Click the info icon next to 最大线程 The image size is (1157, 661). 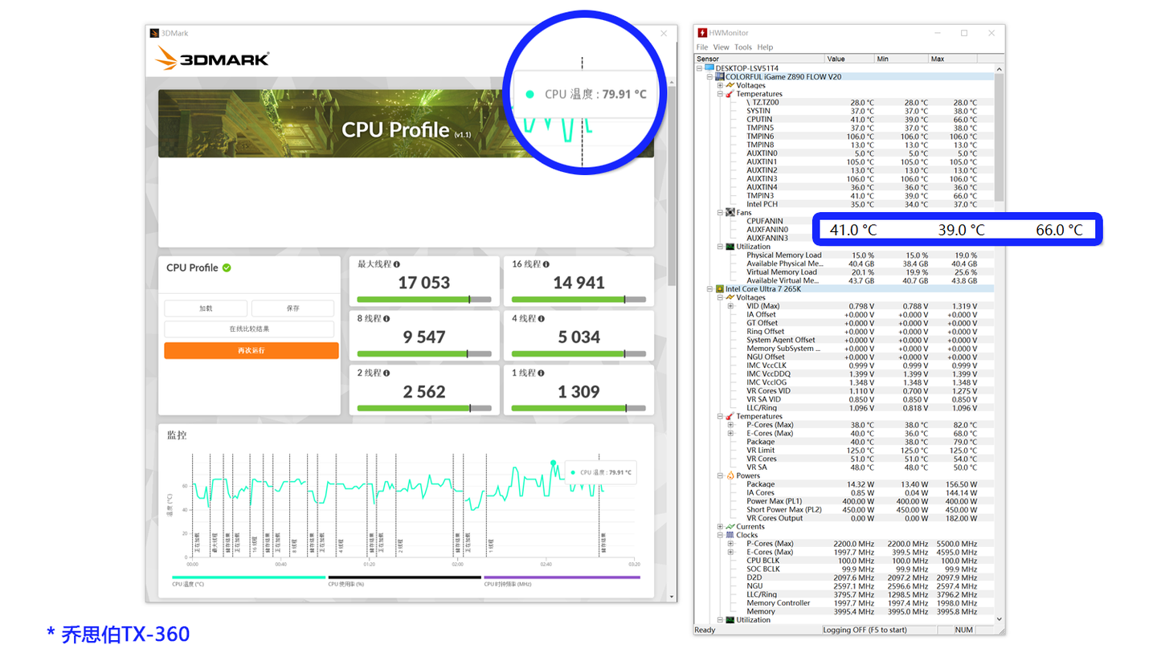pos(398,263)
